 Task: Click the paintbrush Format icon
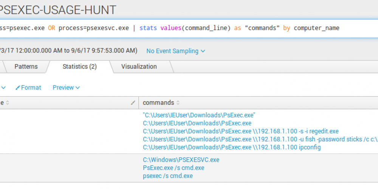(18, 88)
